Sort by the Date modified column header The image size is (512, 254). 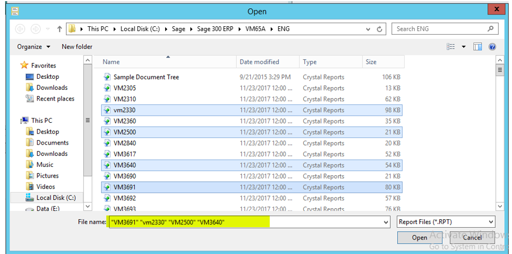pos(259,62)
